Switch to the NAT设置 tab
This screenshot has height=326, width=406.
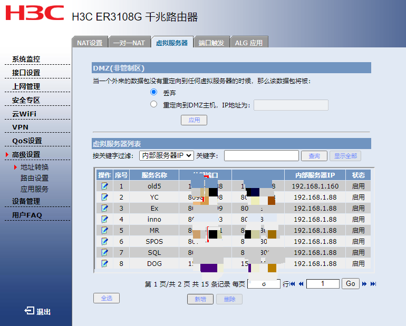tap(90, 43)
